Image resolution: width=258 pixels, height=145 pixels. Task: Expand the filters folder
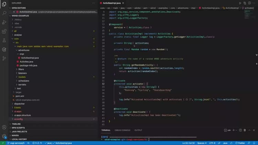[21, 69]
